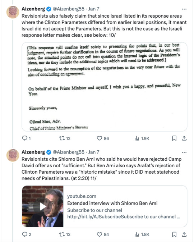Image resolution: width=194 pixels, height=242 pixels.
Task: Open Aizenberg avatar on first tweet
Action: tap(13, 12)
